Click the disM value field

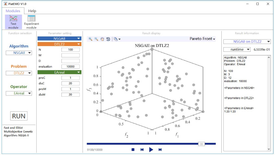click(x=70, y=95)
